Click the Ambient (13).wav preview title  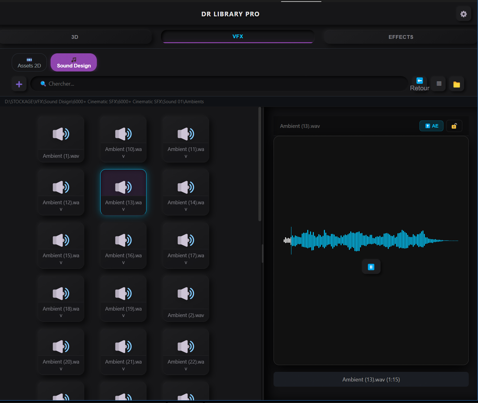click(300, 126)
